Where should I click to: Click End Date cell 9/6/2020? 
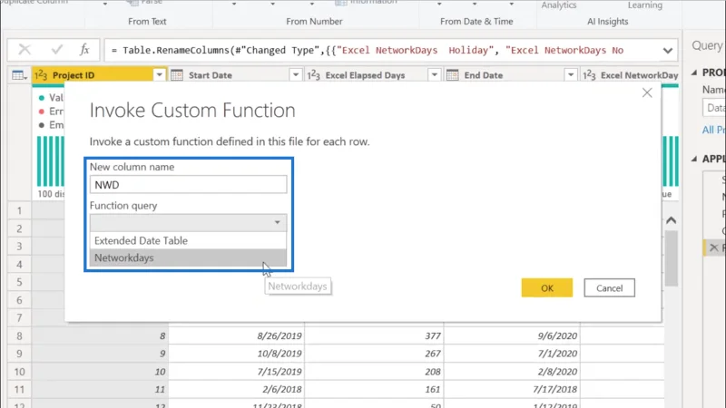[512, 335]
